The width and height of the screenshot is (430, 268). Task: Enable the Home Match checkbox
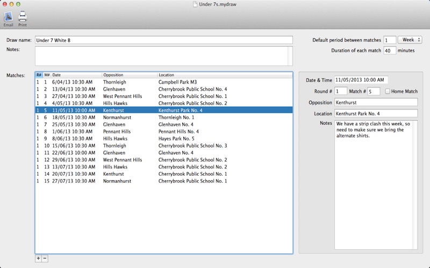pos(388,91)
